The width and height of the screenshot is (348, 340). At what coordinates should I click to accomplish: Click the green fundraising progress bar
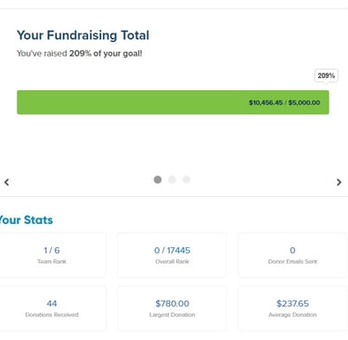(173, 102)
